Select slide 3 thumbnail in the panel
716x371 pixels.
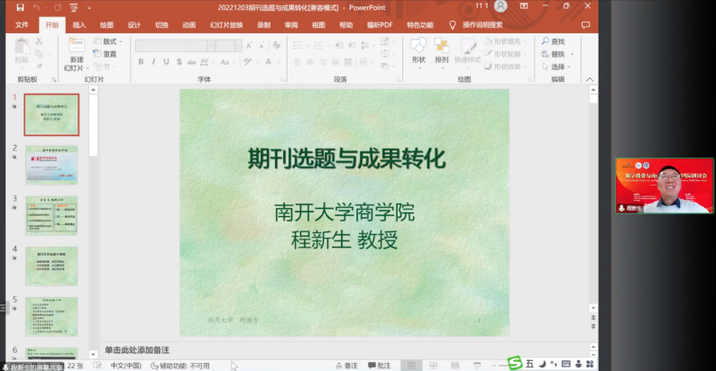(x=51, y=215)
